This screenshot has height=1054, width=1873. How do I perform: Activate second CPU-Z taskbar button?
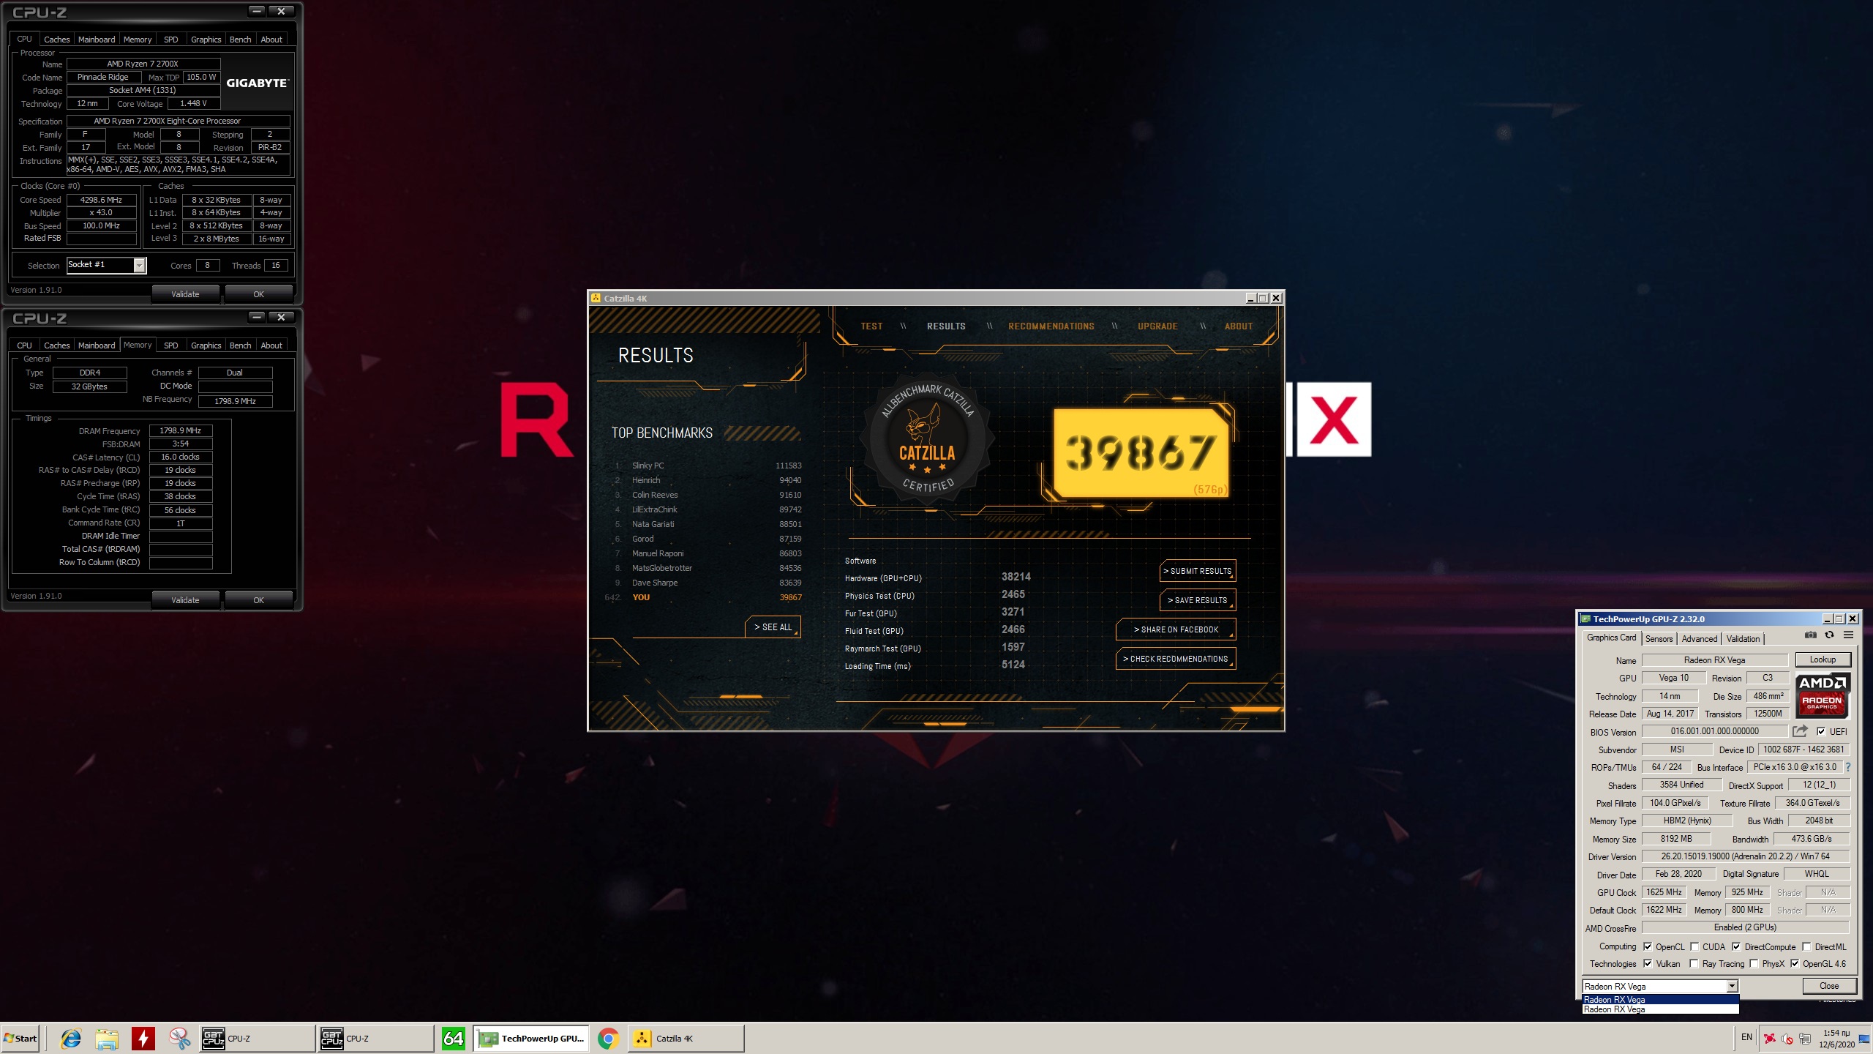point(375,1038)
